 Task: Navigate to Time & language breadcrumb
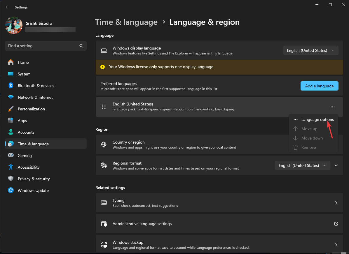point(126,22)
